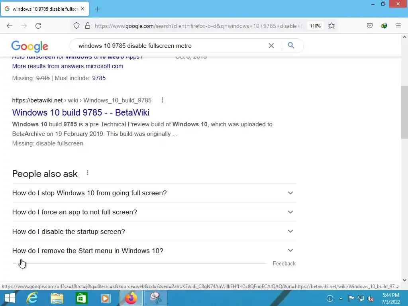Click the vertical scrollbar thumb
Viewport: 408px width, 306px height.
(x=404, y=112)
